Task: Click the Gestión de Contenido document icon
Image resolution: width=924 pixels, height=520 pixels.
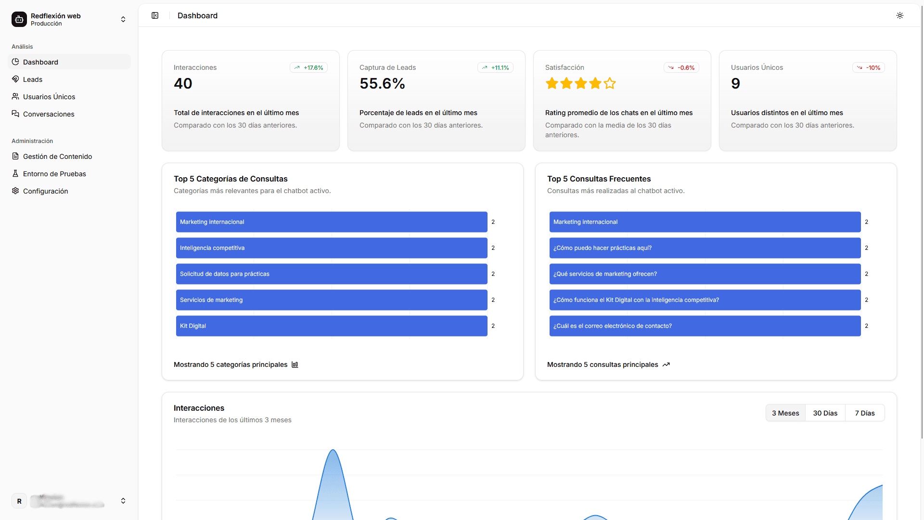Action: (x=15, y=156)
